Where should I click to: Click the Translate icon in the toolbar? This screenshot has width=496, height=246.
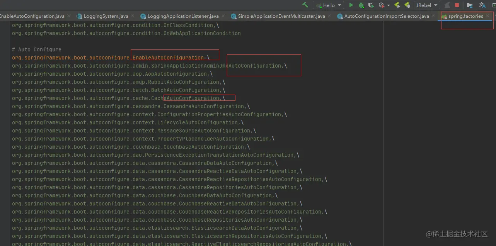tap(482, 5)
